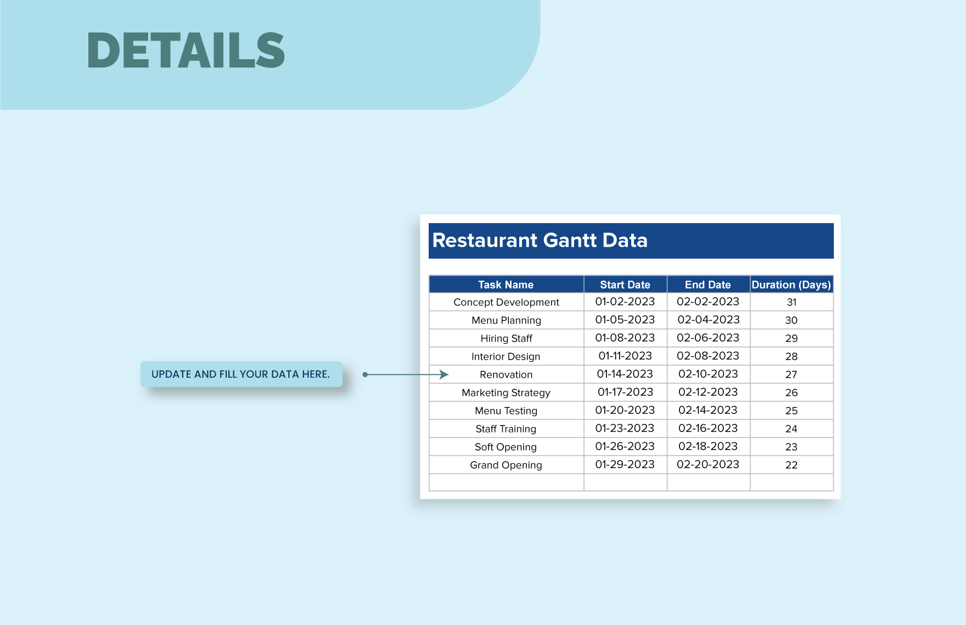The height and width of the screenshot is (625, 966).
Task: Click start date 01-26-2023
Action: 625,446
